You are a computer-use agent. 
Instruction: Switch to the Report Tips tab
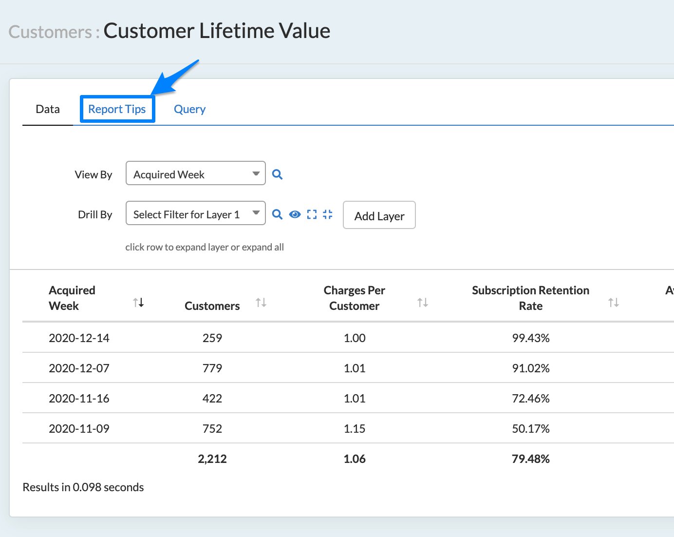point(117,109)
